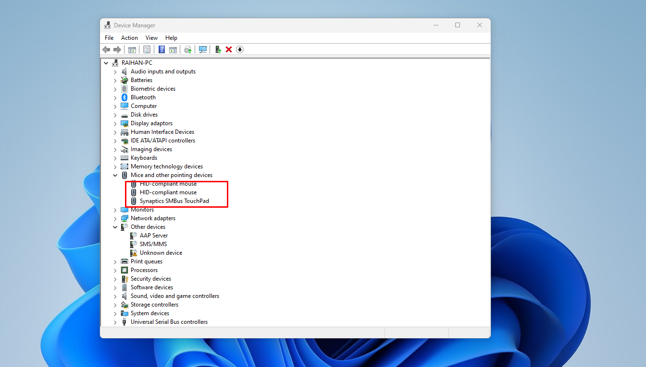This screenshot has height=367, width=646.
Task: Click the blue question mark Help toolbar icon
Action: pos(162,49)
